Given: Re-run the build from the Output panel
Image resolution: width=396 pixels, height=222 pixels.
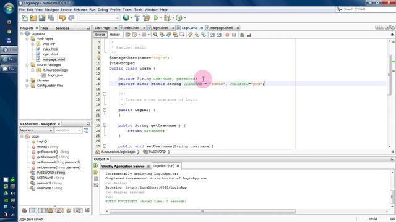Looking at the screenshot, I should click(x=96, y=166).
